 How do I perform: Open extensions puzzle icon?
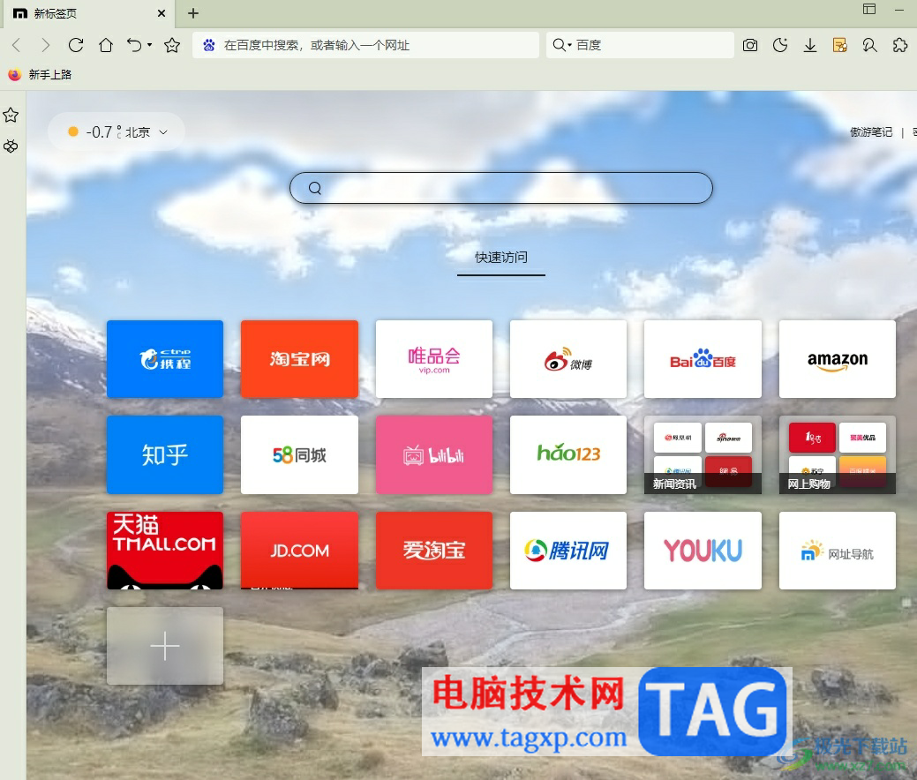[x=900, y=45]
